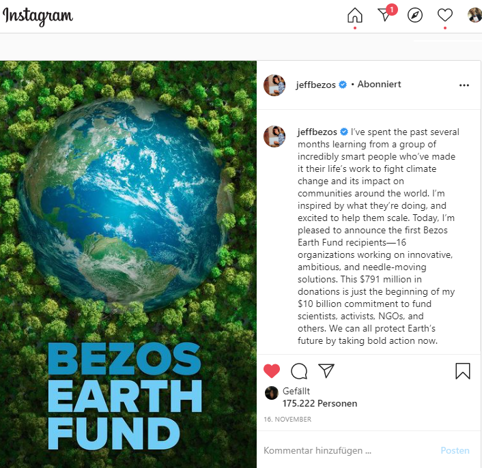The image size is (482, 468).
Task: Toggle the Abonniert follow status
Action: coord(379,84)
